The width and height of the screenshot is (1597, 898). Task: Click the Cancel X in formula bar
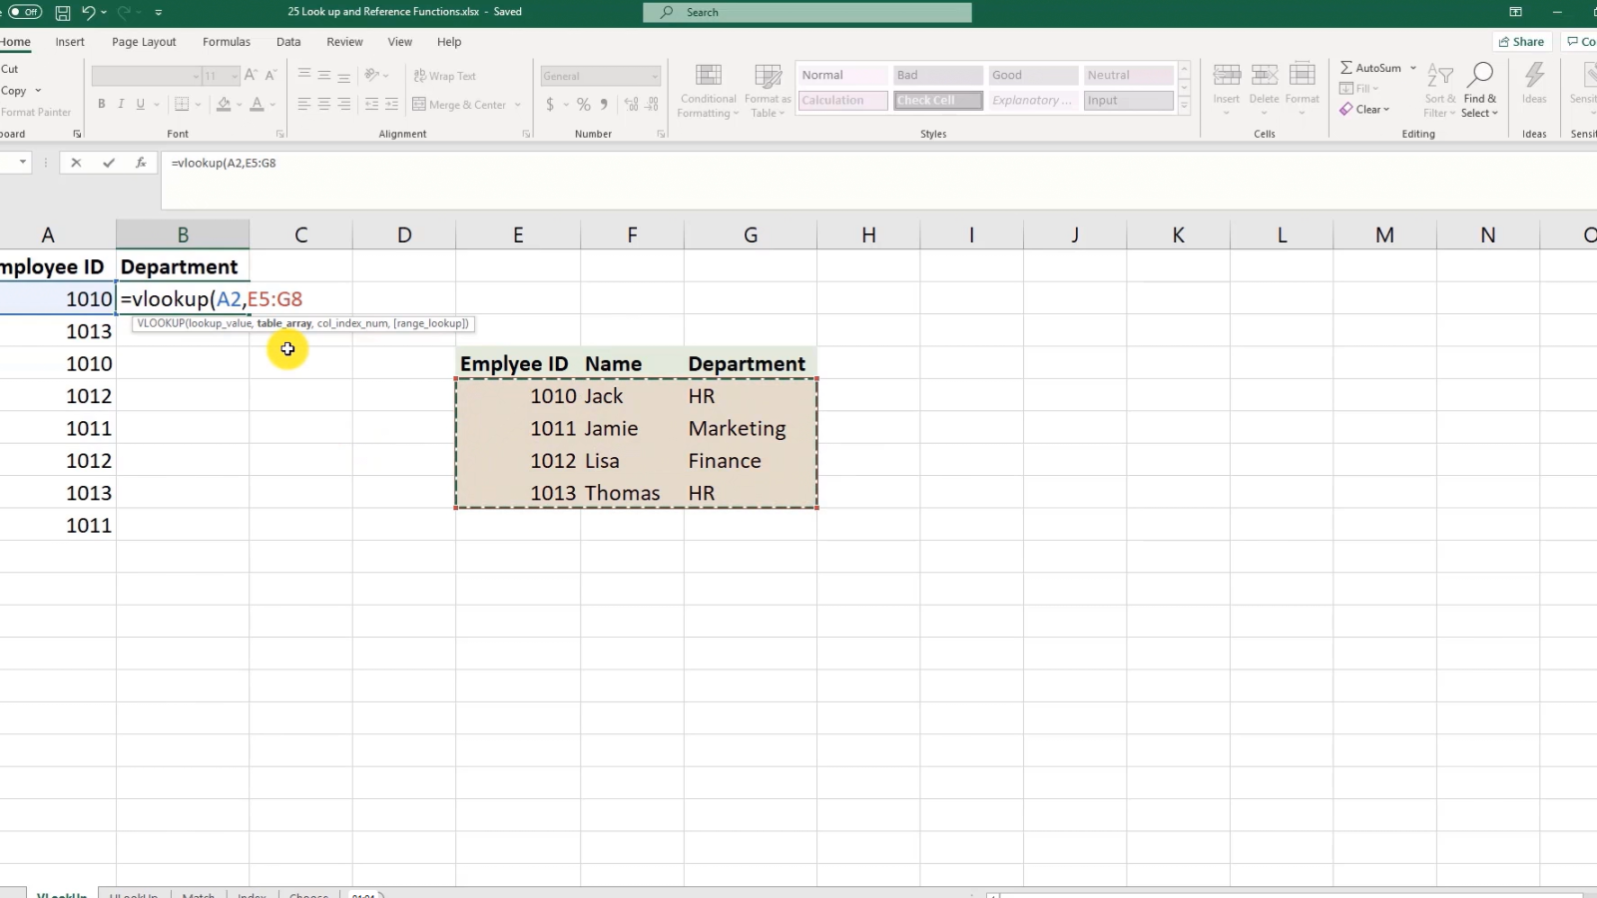tap(76, 163)
